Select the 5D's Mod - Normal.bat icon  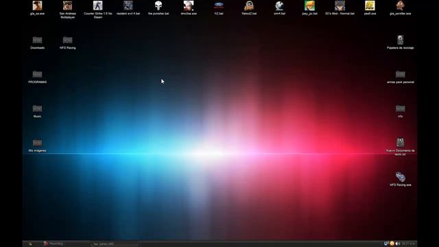pyautogui.click(x=340, y=6)
